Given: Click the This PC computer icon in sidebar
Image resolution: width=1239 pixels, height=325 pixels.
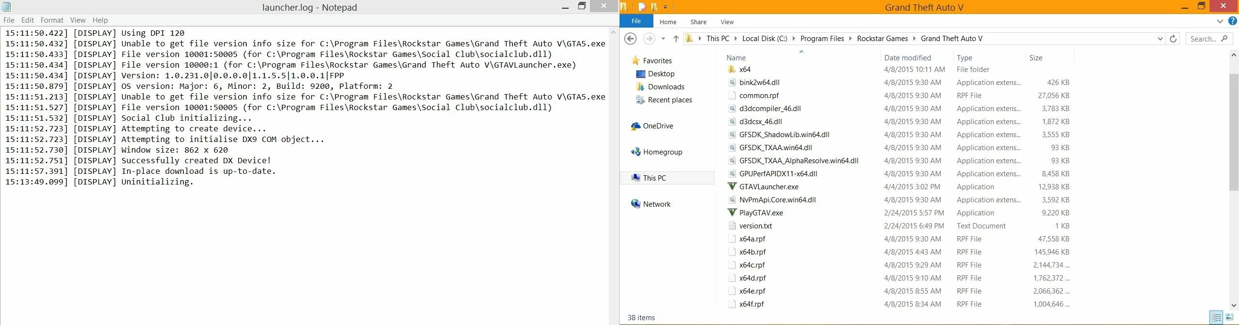Looking at the screenshot, I should pyautogui.click(x=636, y=178).
